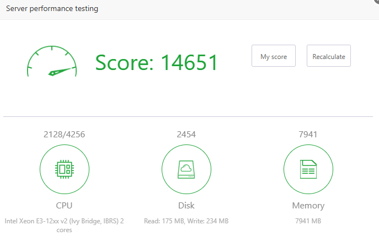The image size is (379, 252).
Task: Click the gauge needle pointer
Action: click(61, 71)
